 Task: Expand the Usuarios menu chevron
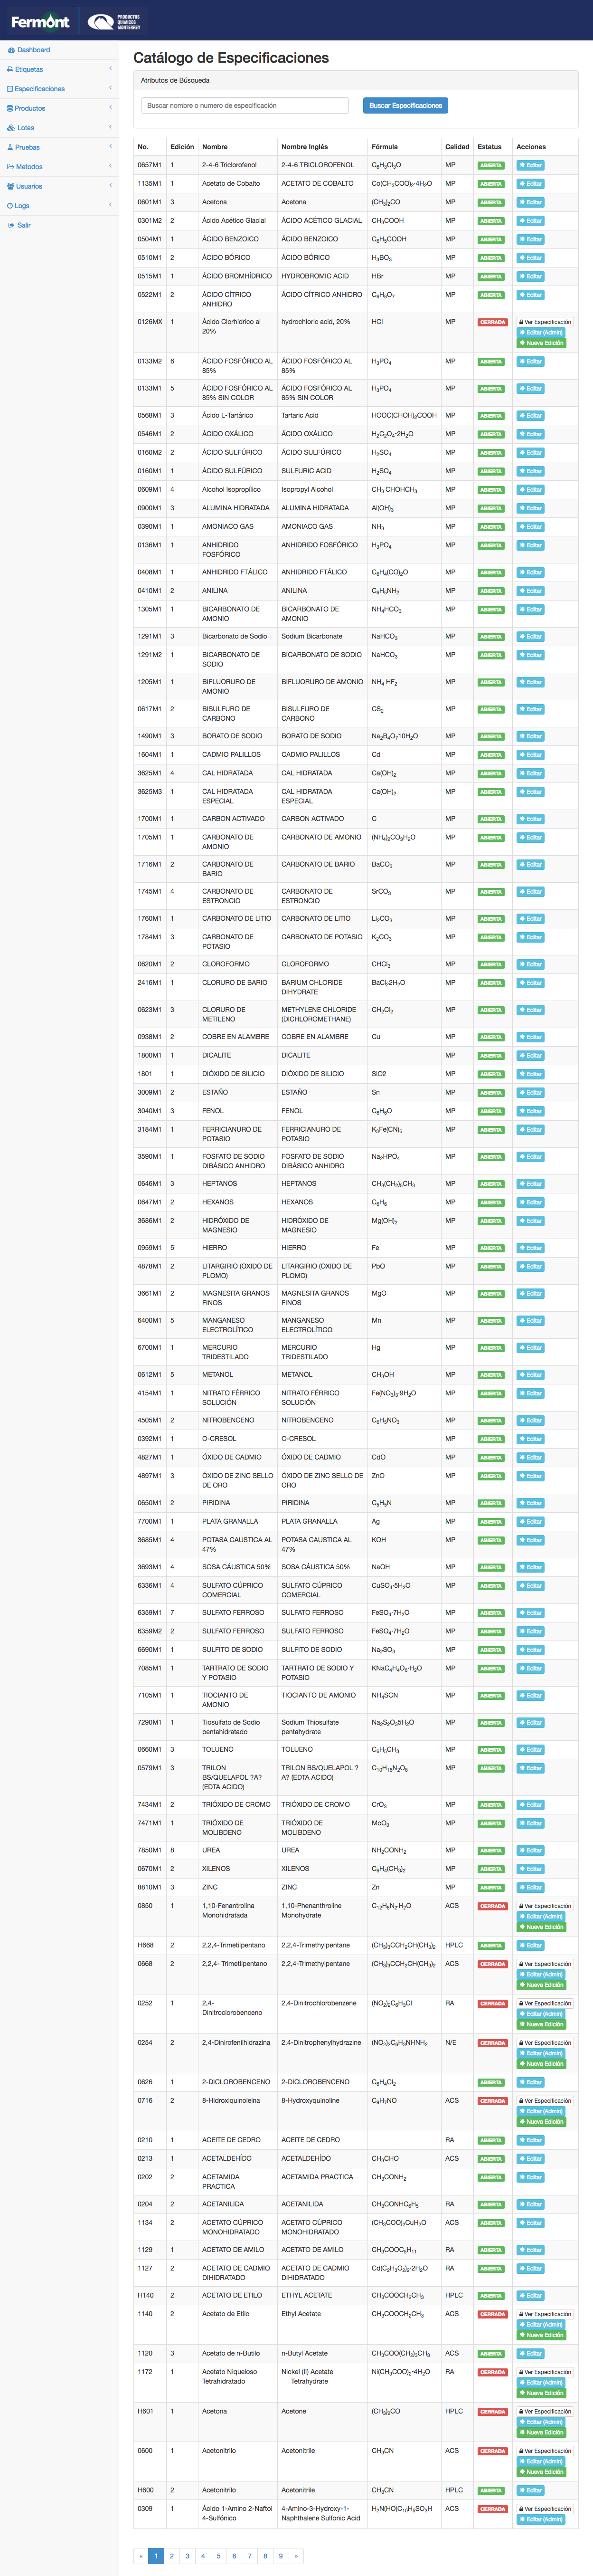pyautogui.click(x=110, y=186)
